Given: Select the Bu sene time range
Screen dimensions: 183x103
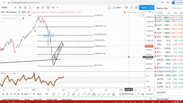Looking at the screenshot, I should click(24, 94).
